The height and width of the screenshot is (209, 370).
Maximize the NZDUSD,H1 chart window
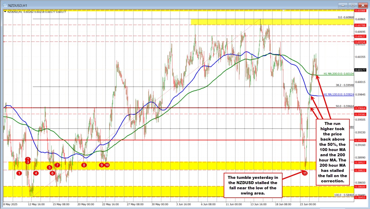pyautogui.click(x=353, y=5)
